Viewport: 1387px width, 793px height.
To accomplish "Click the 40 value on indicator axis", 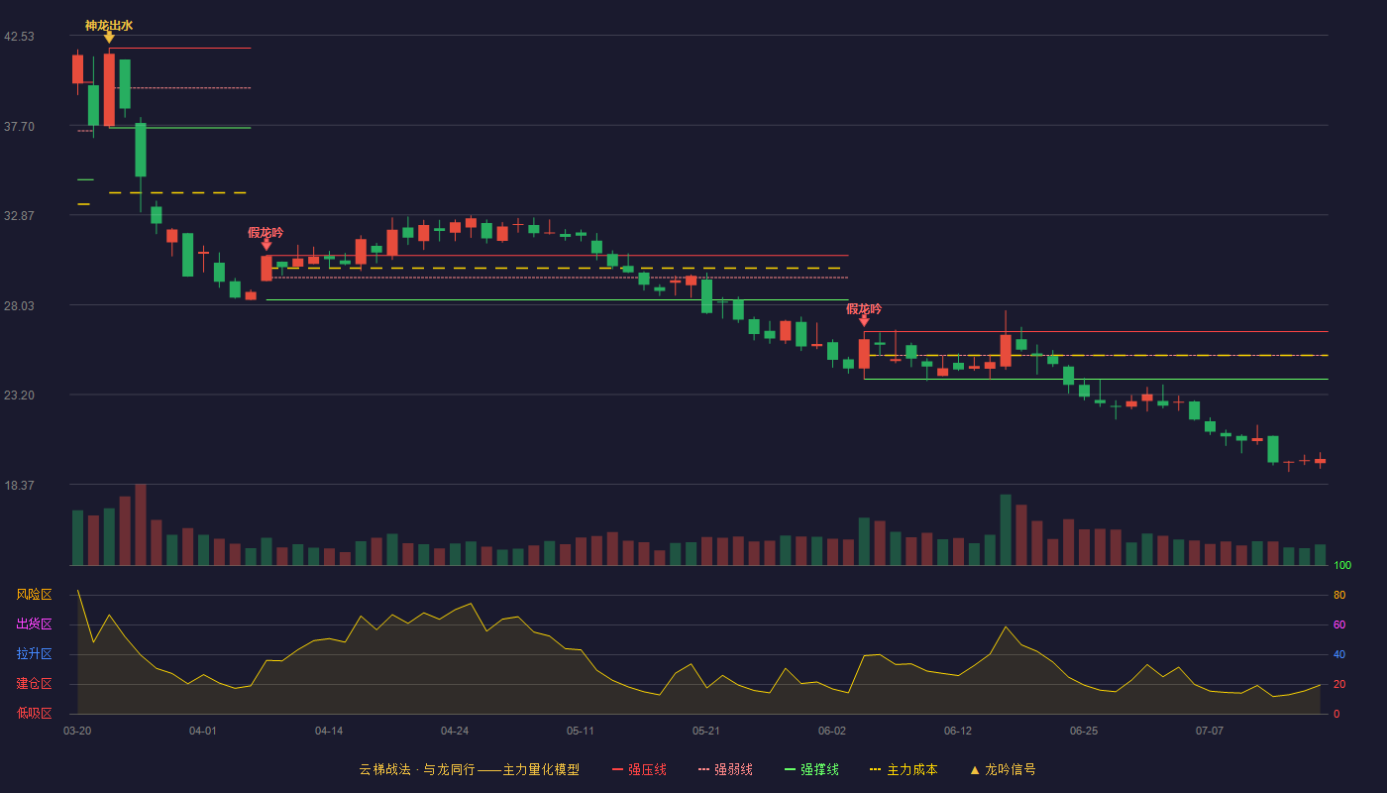I will pyautogui.click(x=1339, y=654).
